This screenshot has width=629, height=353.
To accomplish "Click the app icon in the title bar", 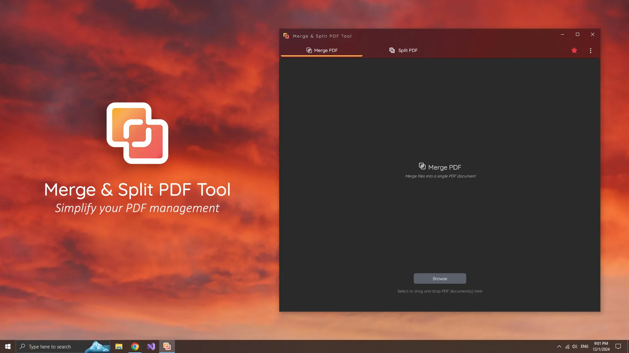I will (286, 36).
